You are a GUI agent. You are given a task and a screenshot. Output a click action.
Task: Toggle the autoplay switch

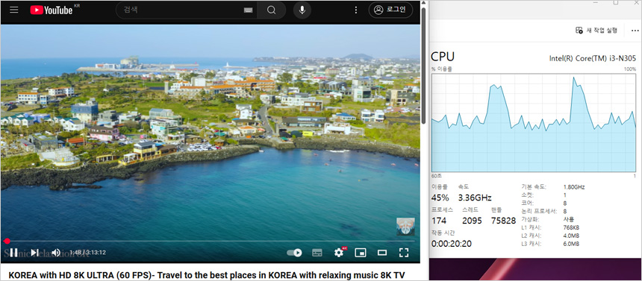(294, 253)
